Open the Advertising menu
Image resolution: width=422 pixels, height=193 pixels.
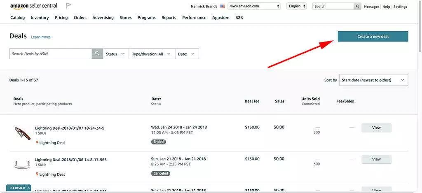click(103, 18)
